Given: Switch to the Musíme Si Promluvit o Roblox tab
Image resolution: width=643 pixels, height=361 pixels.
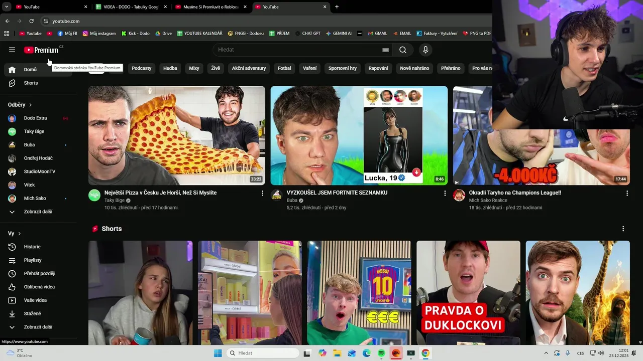Looking at the screenshot, I should (x=211, y=7).
